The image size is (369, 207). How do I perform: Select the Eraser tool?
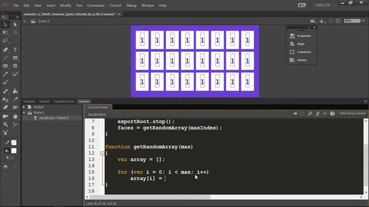pyautogui.click(x=5, y=108)
